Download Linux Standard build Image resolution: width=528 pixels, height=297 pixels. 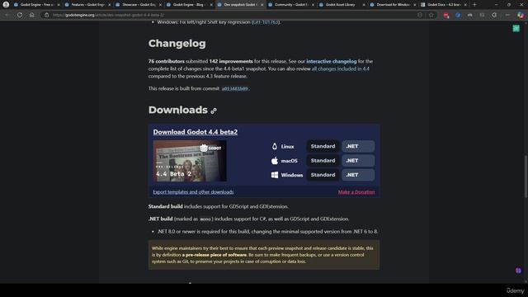pos(323,146)
